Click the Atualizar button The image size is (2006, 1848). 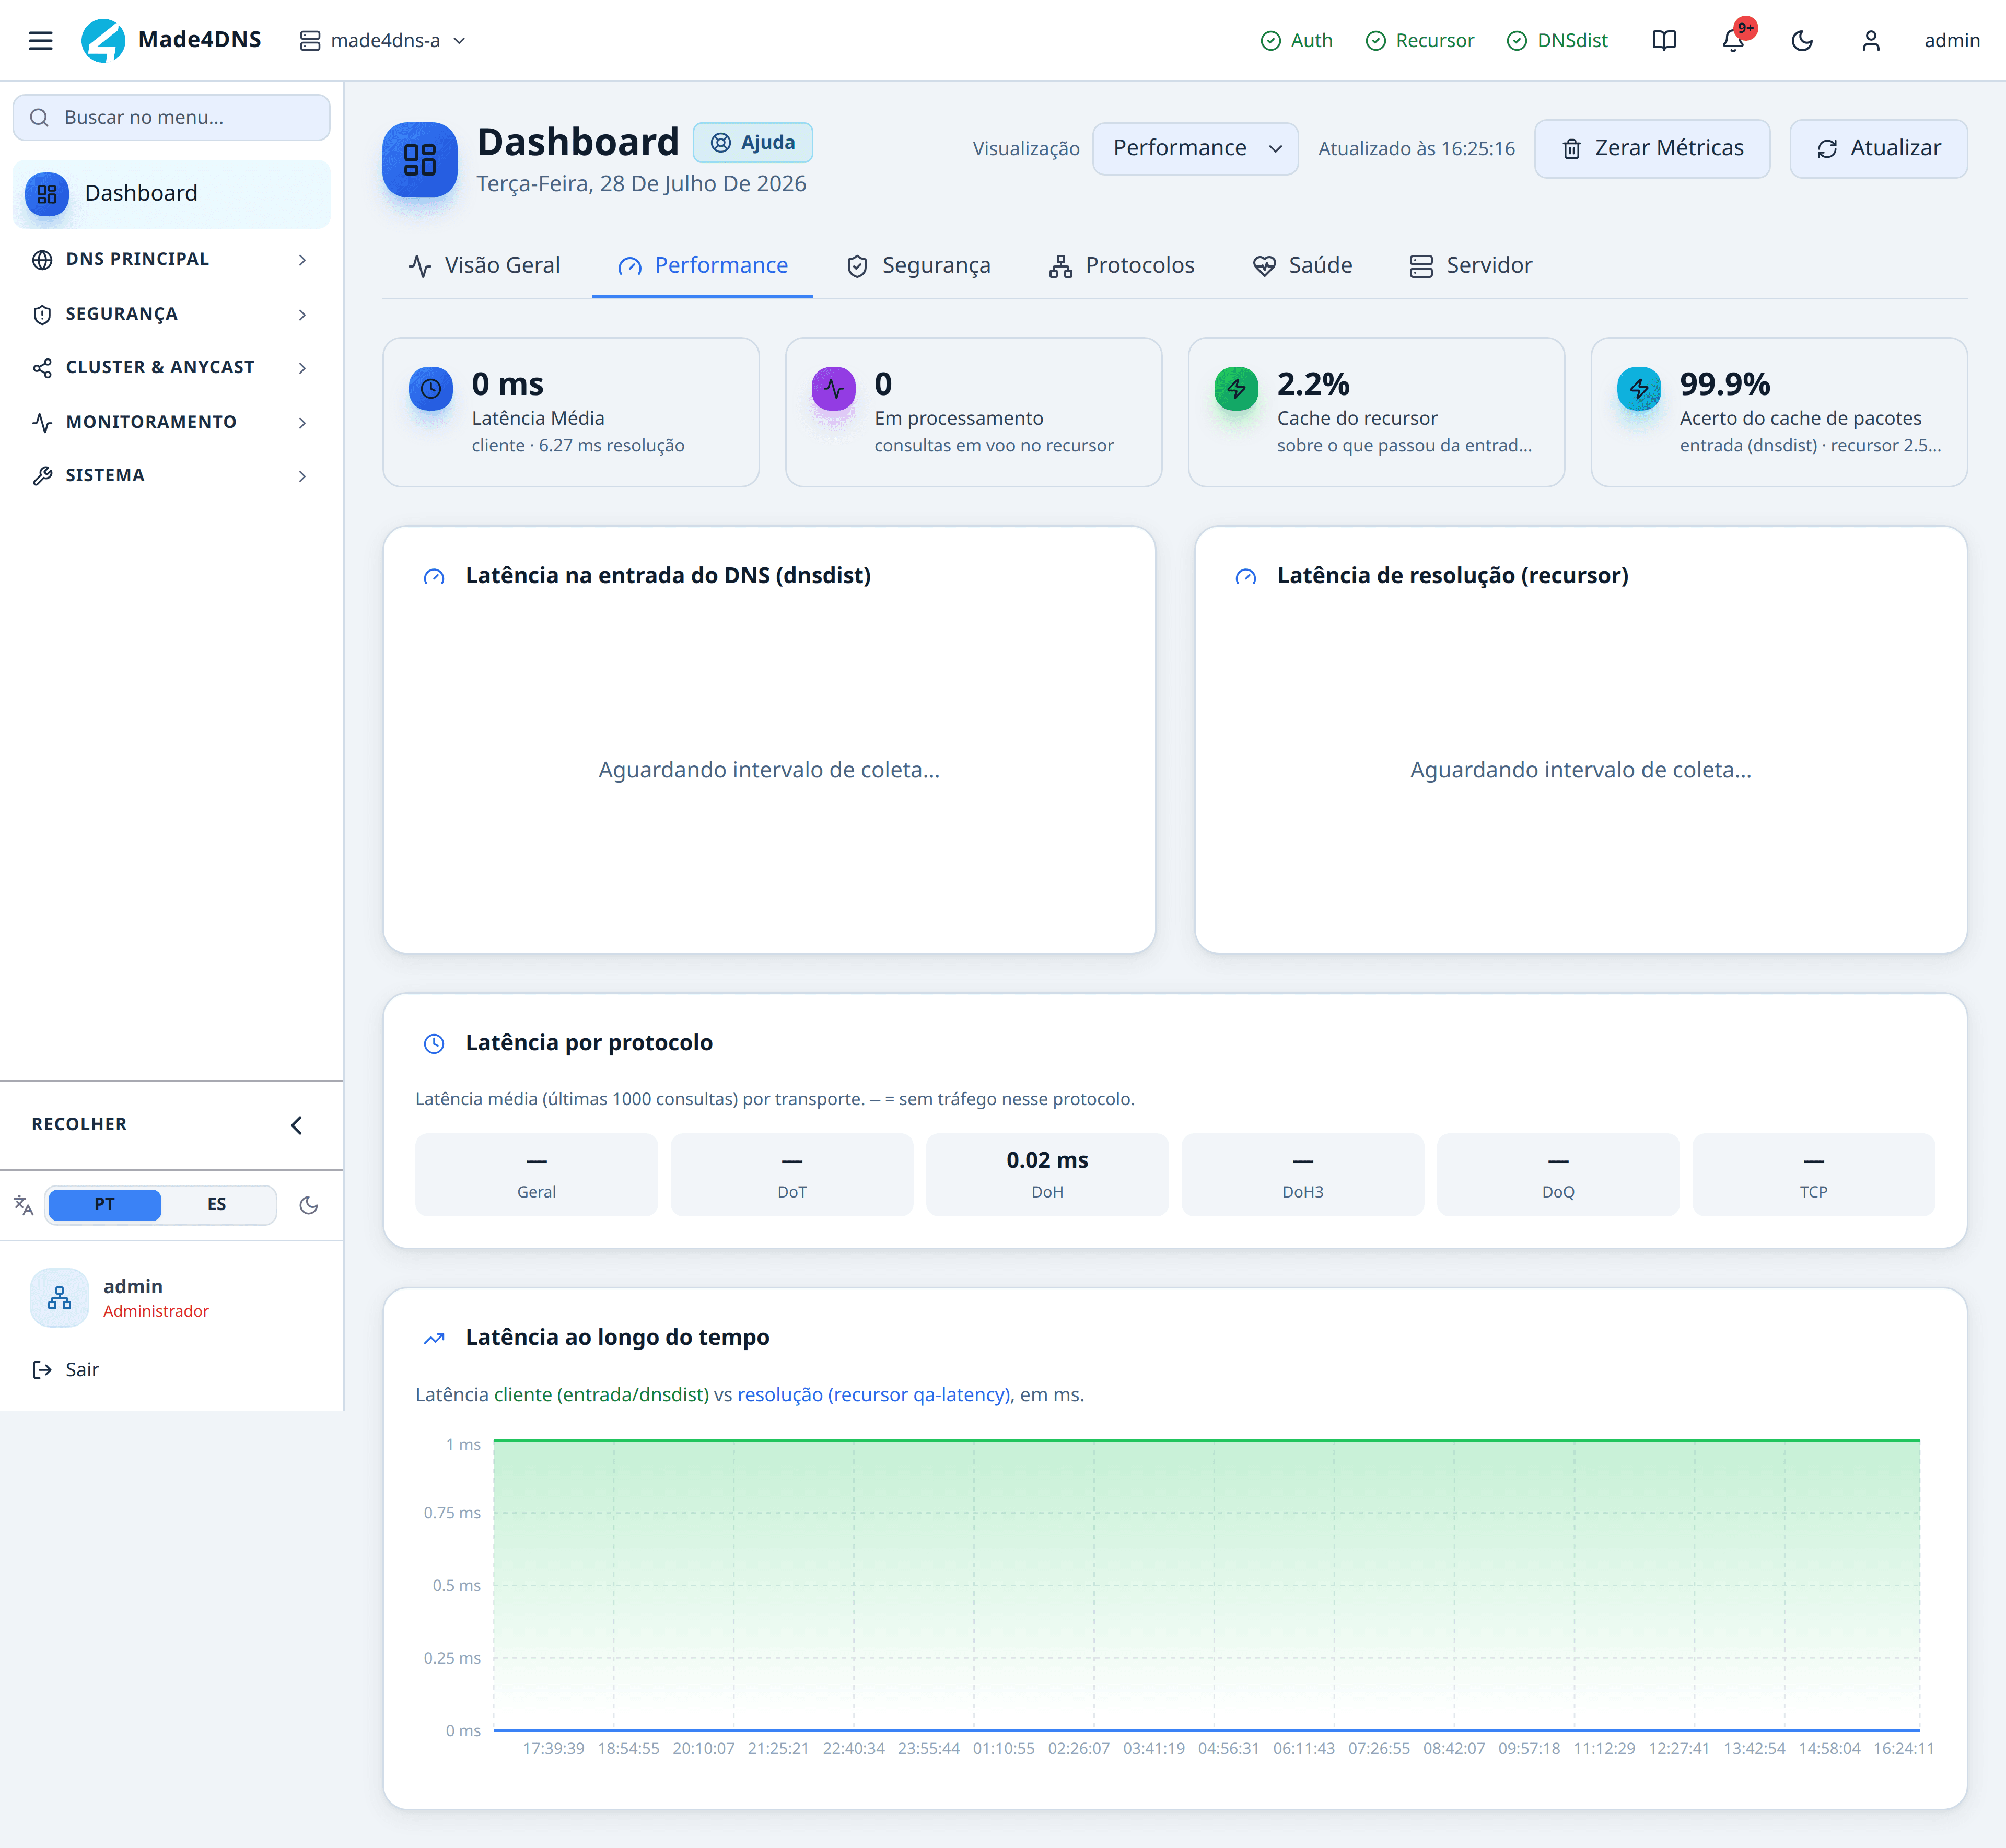tap(1878, 148)
